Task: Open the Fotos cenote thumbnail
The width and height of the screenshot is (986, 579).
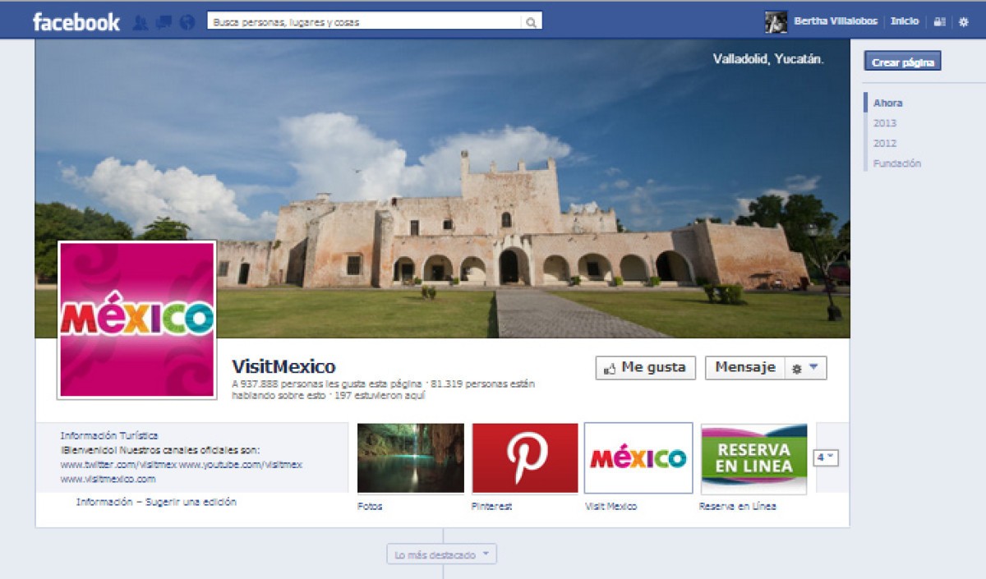Action: 411,458
